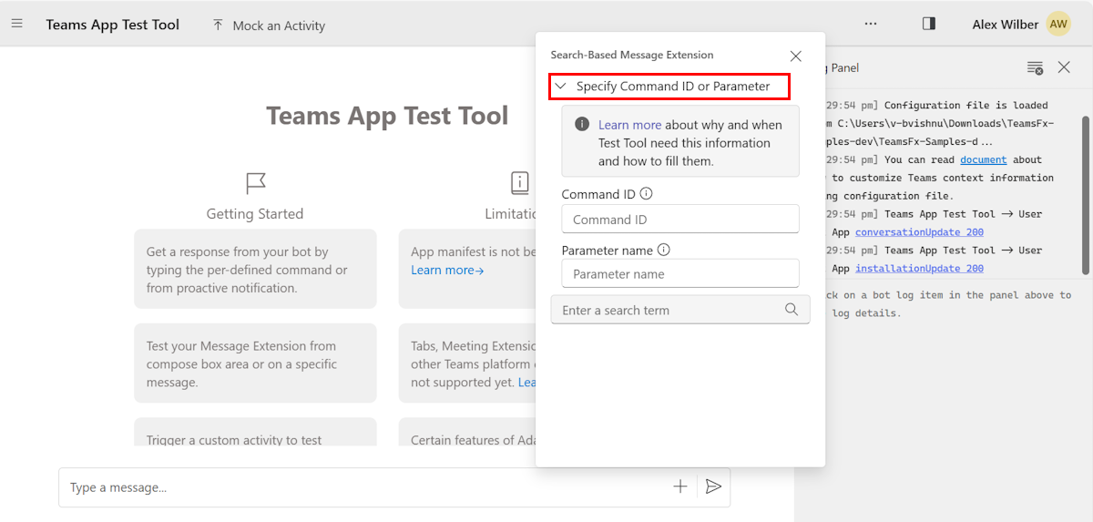Open Learn more link under App manifest
This screenshot has width=1093, height=522.
point(447,270)
